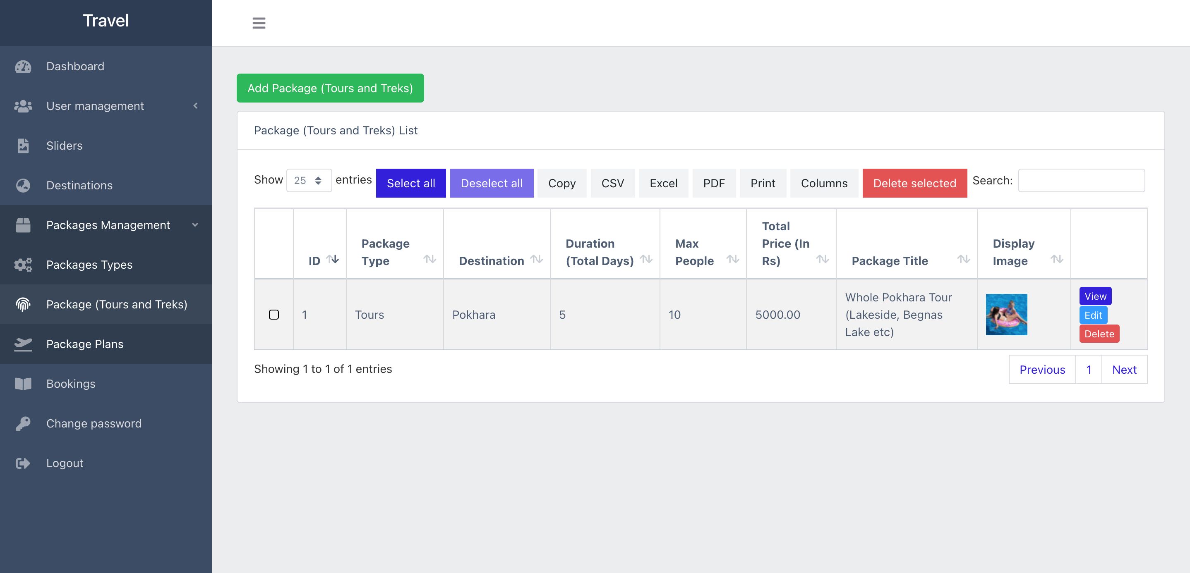The height and width of the screenshot is (573, 1190).
Task: Expand User management submenu chevron
Action: pos(195,106)
